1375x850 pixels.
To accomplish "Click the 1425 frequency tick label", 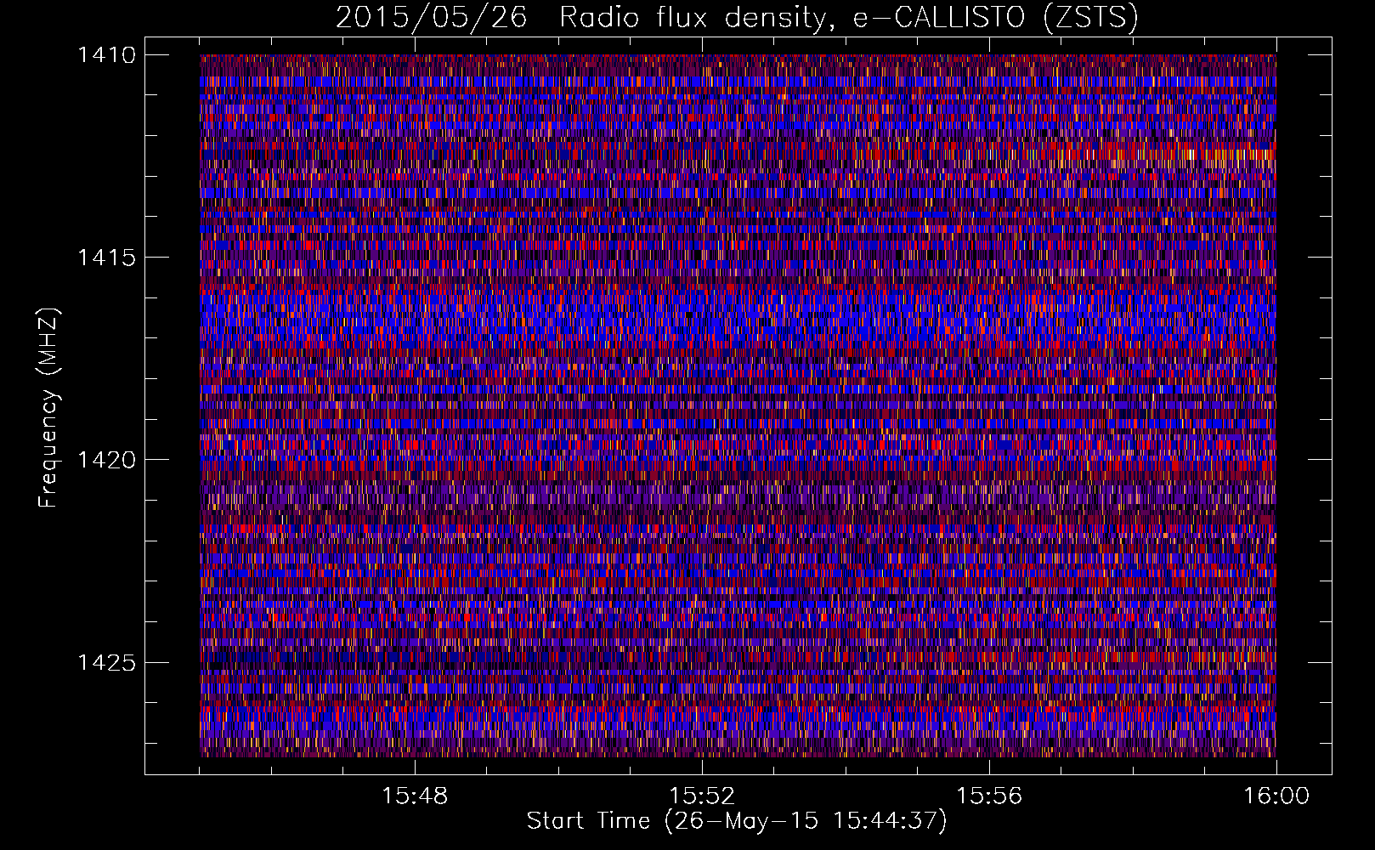I will click(x=106, y=662).
